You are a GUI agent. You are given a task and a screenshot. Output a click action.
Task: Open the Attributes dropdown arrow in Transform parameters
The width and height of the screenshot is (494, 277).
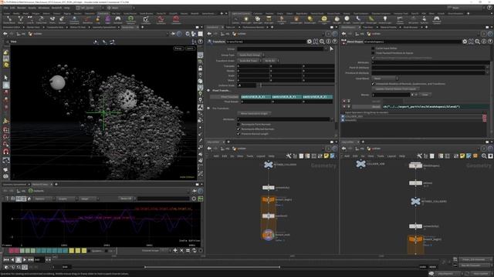[331, 119]
